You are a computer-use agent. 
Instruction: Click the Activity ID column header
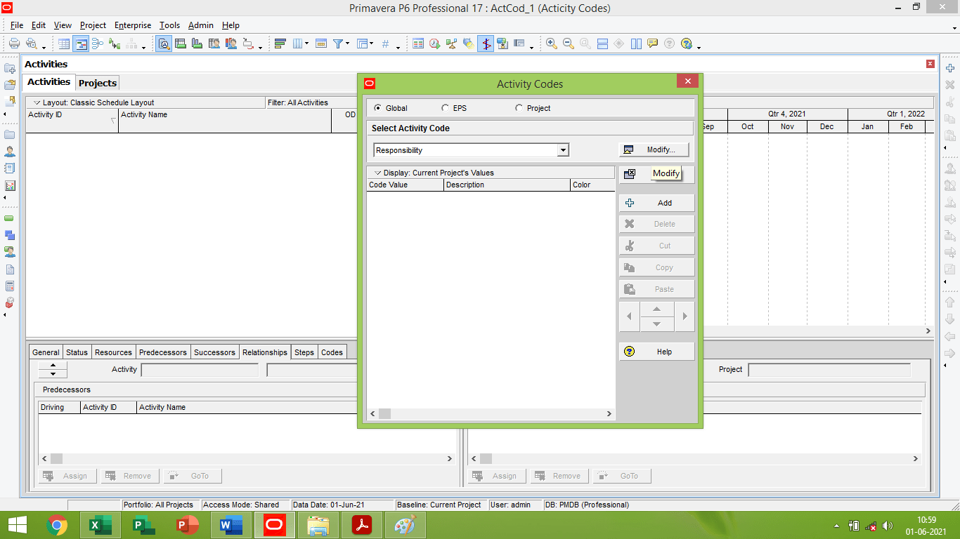tap(72, 121)
